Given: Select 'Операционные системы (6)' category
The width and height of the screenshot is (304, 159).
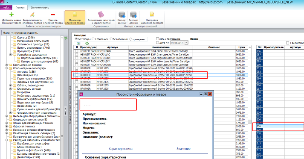Looking at the screenshot, I should click(x=30, y=120).
